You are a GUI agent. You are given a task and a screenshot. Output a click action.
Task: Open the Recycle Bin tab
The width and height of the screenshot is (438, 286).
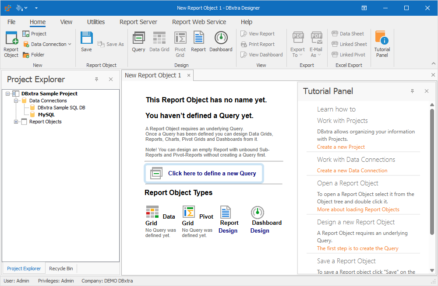click(x=60, y=268)
